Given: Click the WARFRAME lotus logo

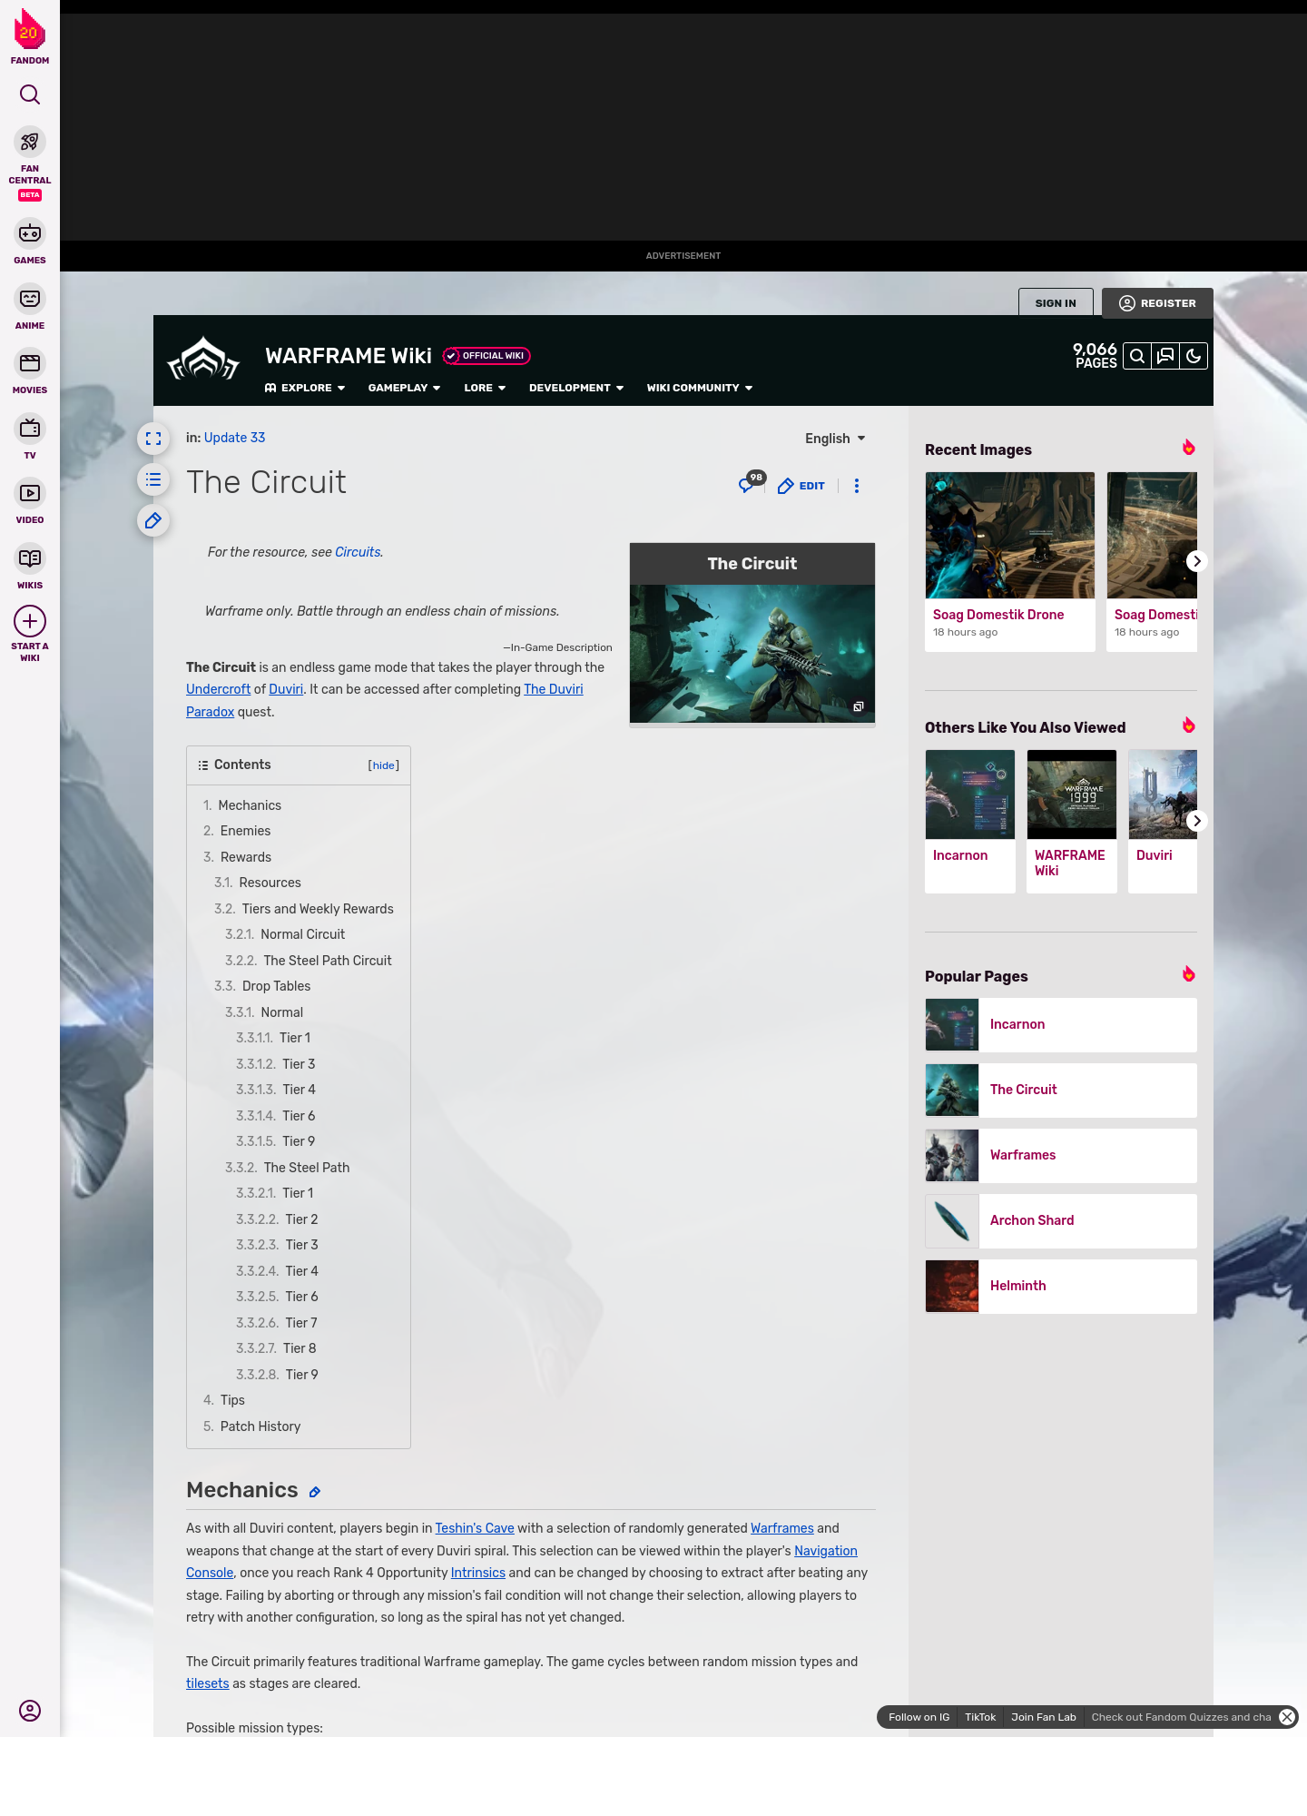Looking at the screenshot, I should (x=203, y=360).
